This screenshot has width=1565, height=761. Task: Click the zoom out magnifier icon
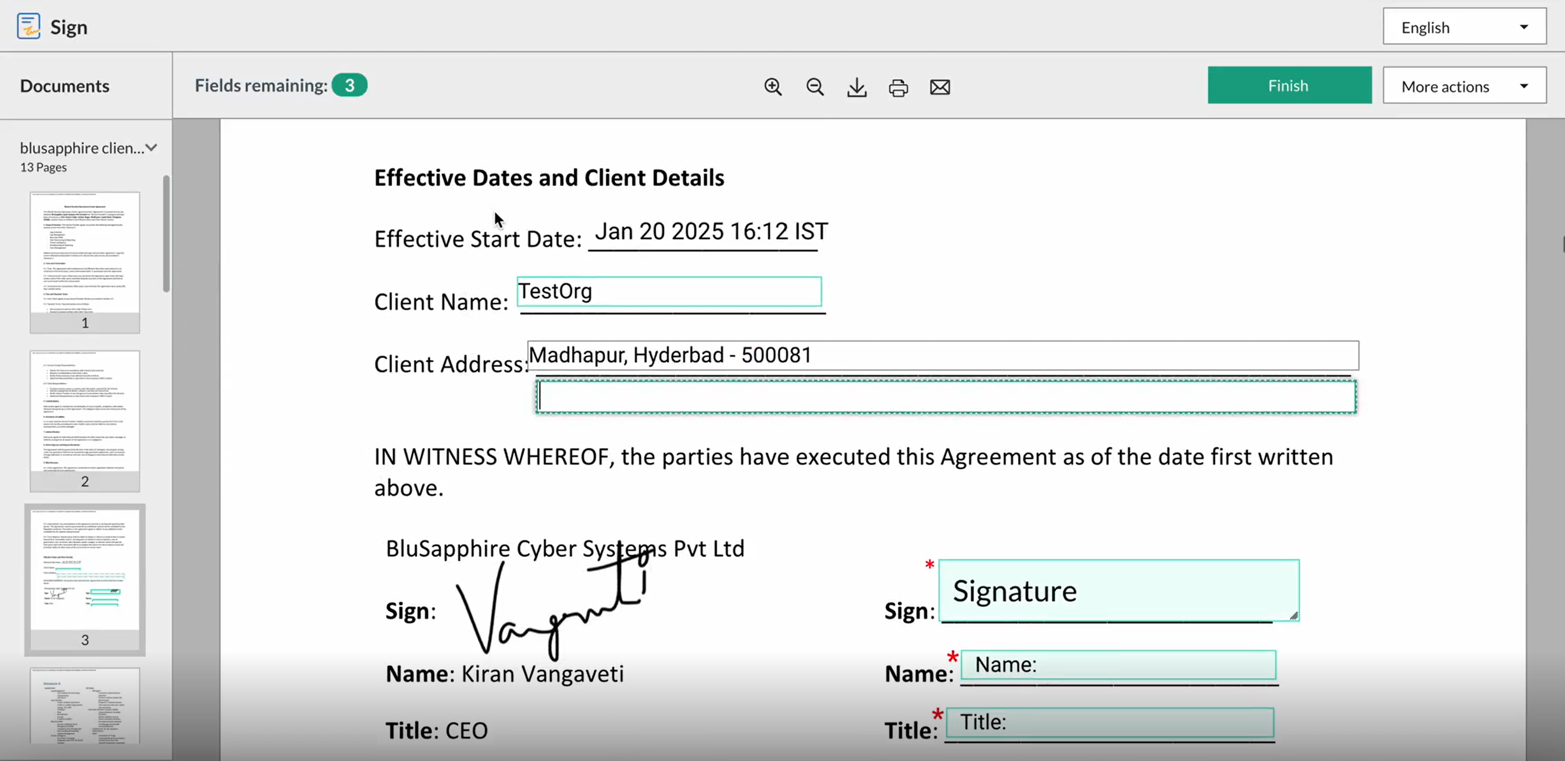pos(814,87)
